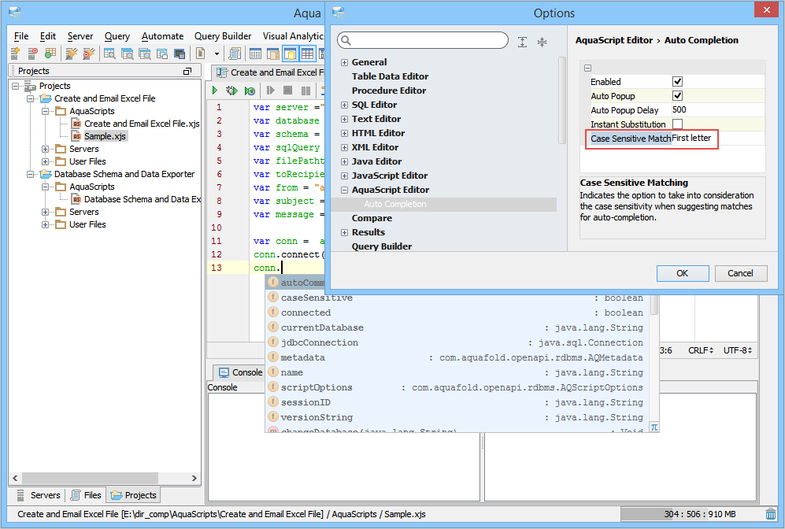Screen dimensions: 785x529
Task: Click the table with green dot toolbar icon
Action: click(x=50, y=53)
